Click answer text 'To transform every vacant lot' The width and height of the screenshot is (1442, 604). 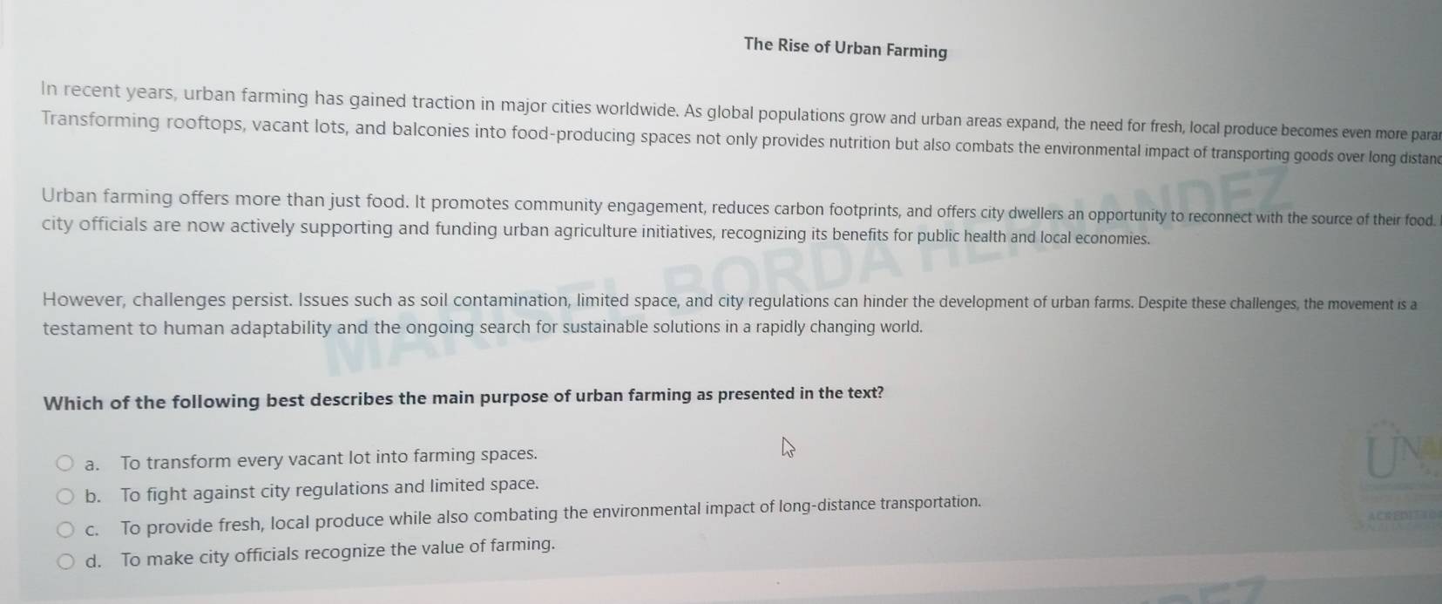click(328, 457)
